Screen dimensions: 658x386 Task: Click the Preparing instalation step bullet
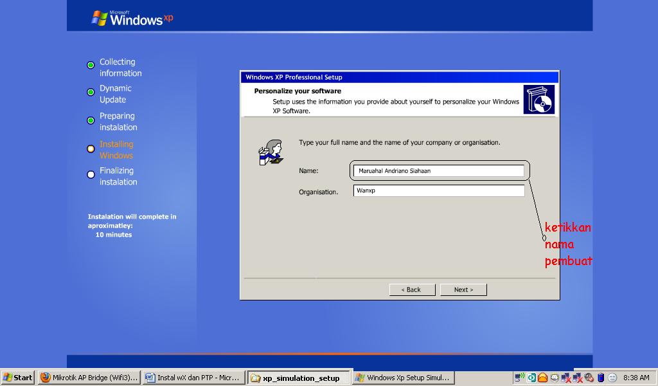pos(91,120)
